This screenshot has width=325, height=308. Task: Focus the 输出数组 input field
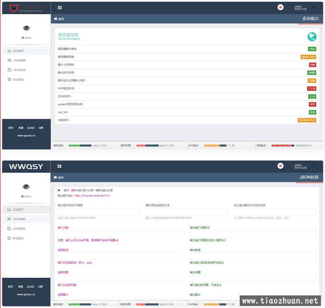(x=253, y=256)
